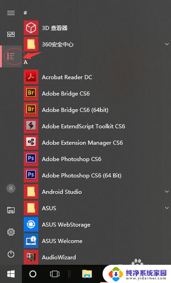Image resolution: width=171 pixels, height=283 pixels.
Task: Launch ASUS WebStorage label
Action: click(x=66, y=225)
